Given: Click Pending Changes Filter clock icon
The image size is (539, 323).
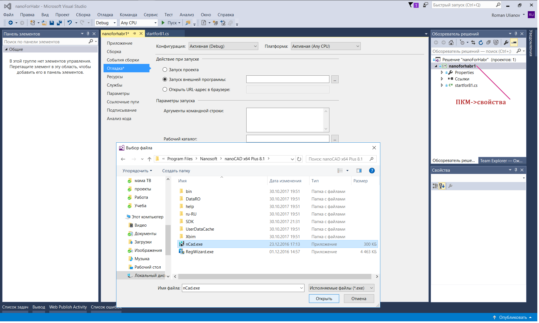Looking at the screenshot, I should 462,42.
